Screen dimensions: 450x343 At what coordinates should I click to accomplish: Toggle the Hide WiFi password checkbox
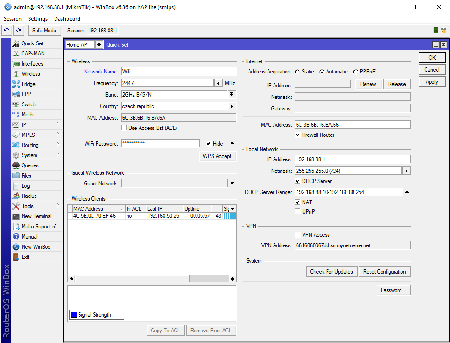click(x=209, y=144)
